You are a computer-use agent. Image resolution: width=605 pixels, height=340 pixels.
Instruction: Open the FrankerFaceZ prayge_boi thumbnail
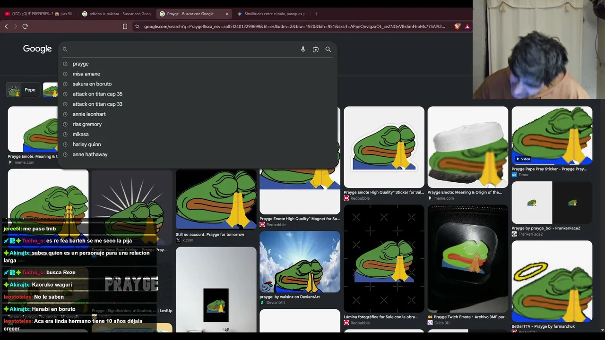[x=552, y=203]
